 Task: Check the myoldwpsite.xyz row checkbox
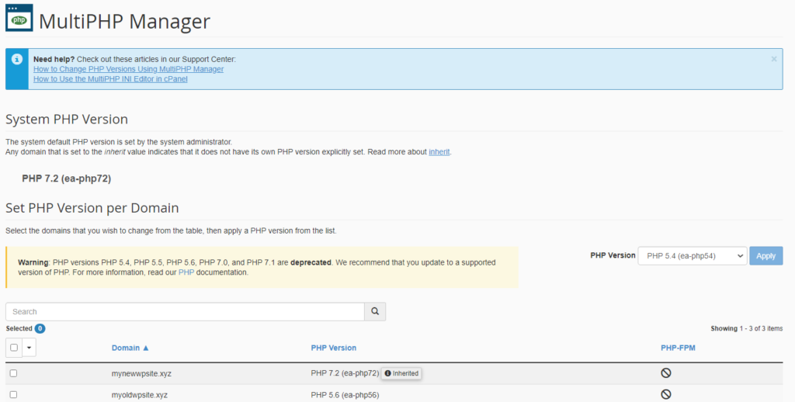click(13, 394)
